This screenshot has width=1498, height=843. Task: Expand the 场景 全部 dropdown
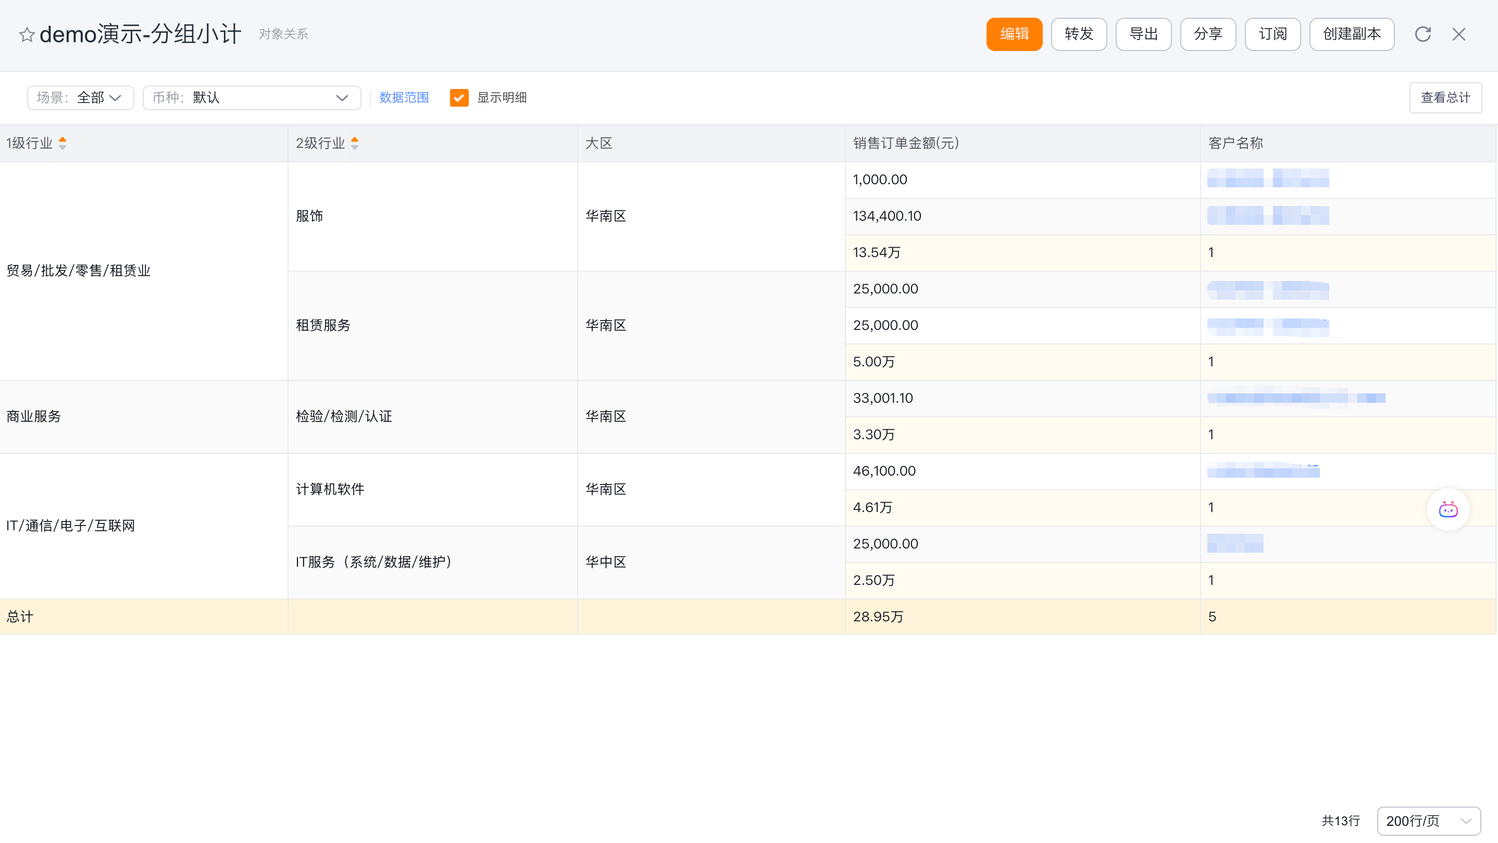click(x=80, y=98)
